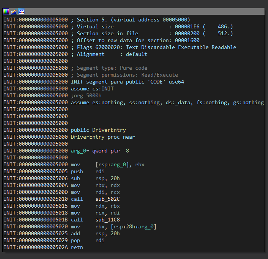This screenshot has width=268, height=259.
Task: Click address INIT:000000000000501B
Action: [x=36, y=220]
